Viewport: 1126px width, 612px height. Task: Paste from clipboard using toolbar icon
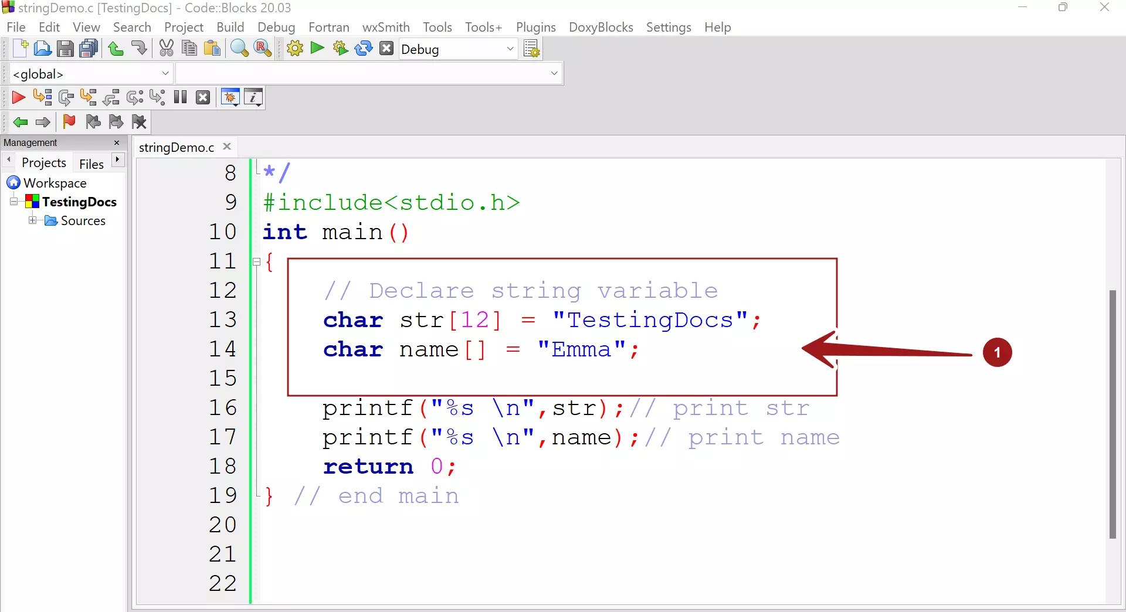[212, 49]
